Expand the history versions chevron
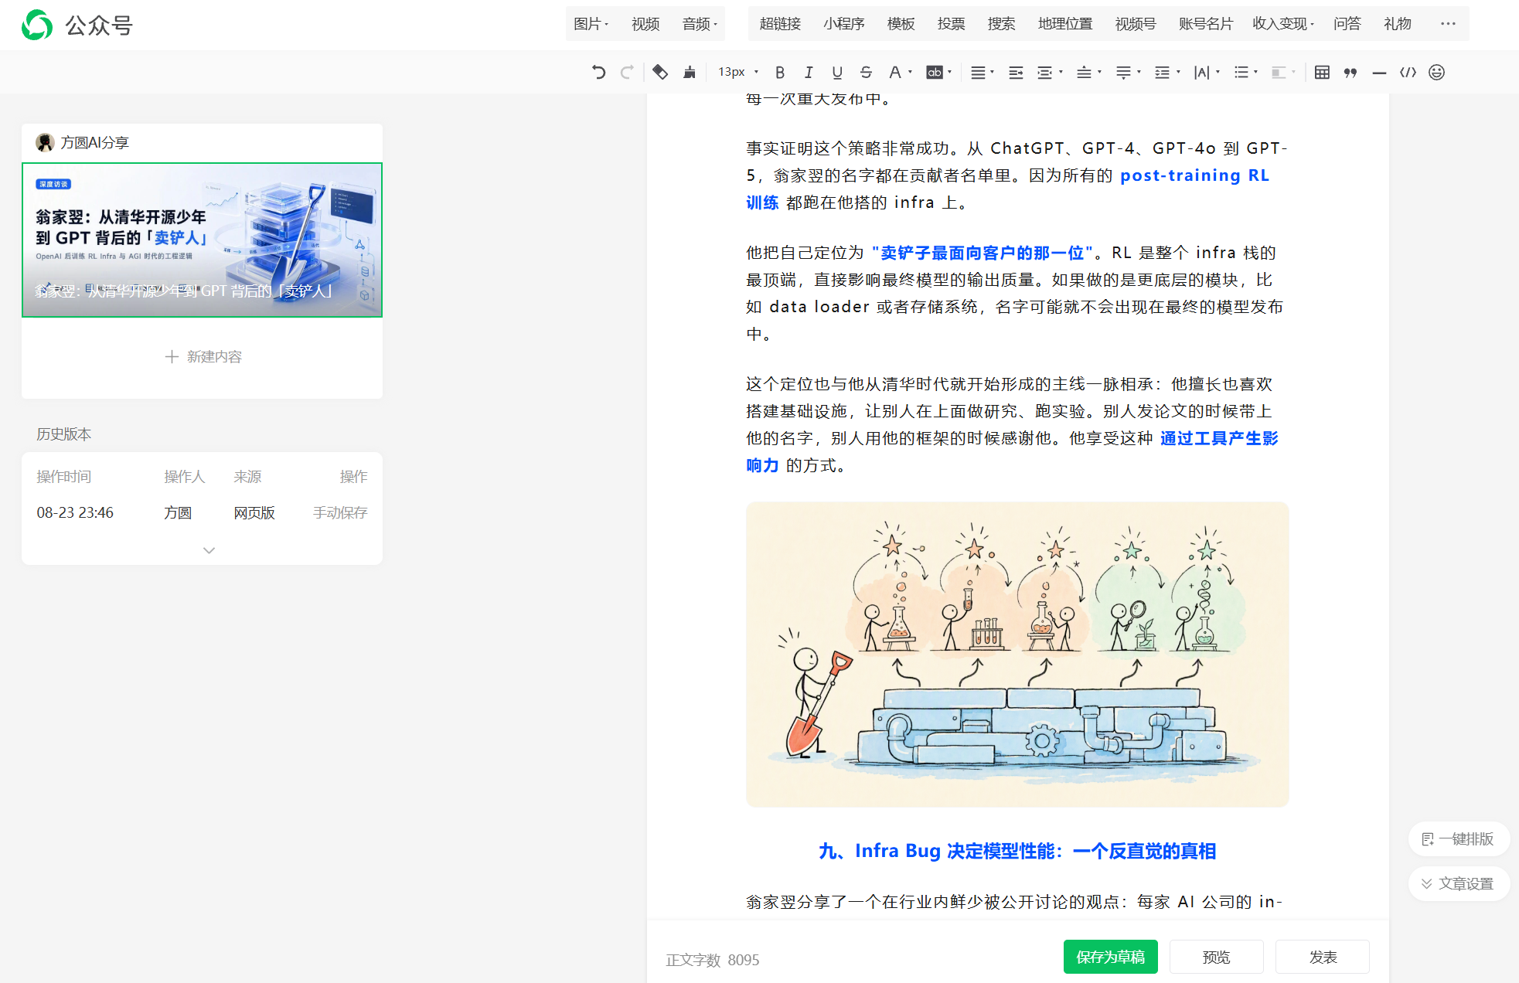 click(x=209, y=550)
